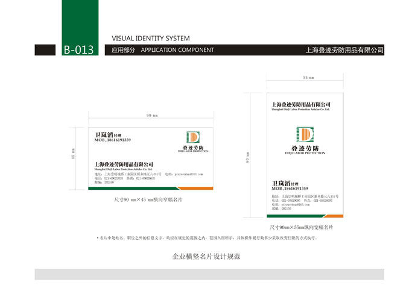
Task: Click company name on the vertical card top
Action: pos(301,105)
